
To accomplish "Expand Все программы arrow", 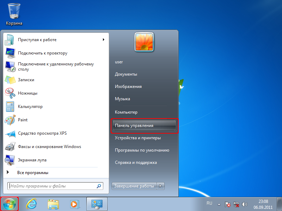I will (x=7, y=172).
